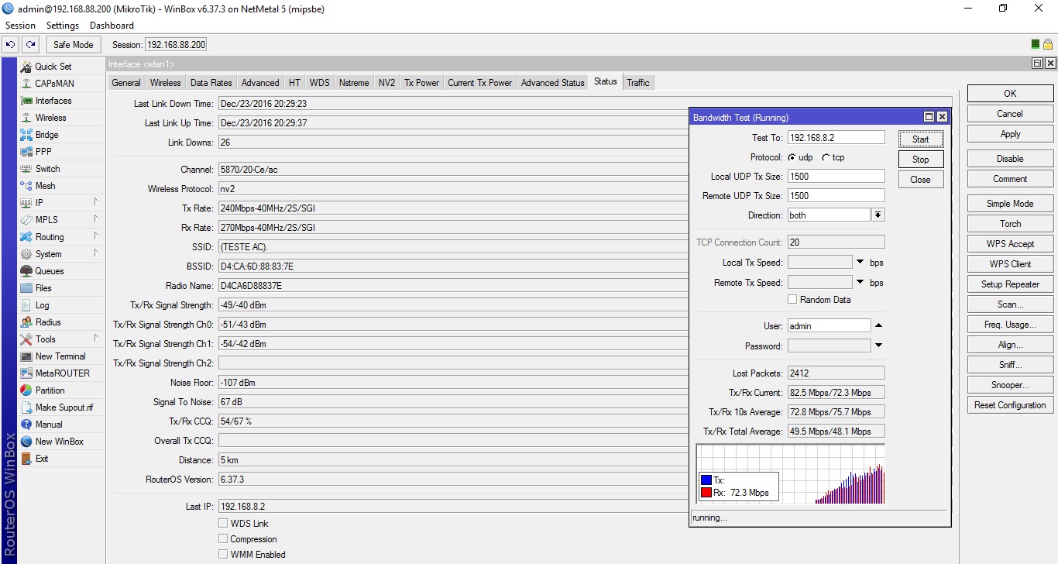This screenshot has height=564, width=1058.
Task: Open MetaROUTER sidebar icon
Action: tap(26, 373)
